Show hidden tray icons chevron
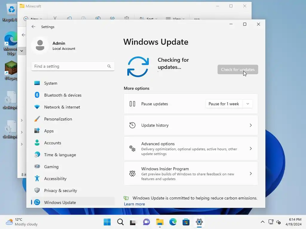Image resolution: width=306 pixels, height=229 pixels. pos(263,222)
